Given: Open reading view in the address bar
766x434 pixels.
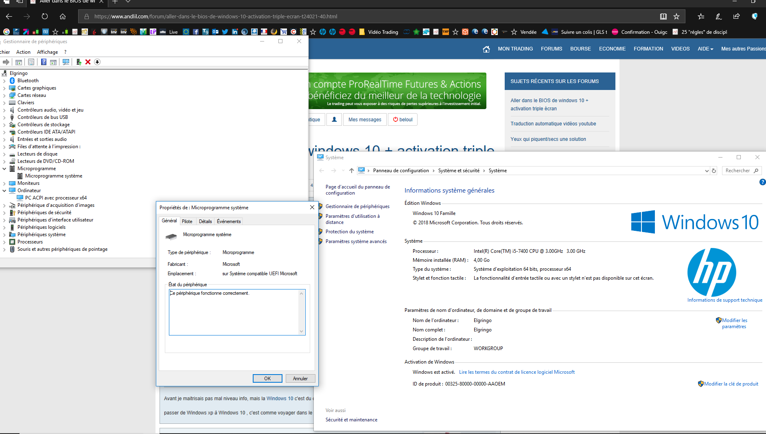Looking at the screenshot, I should pyautogui.click(x=663, y=17).
